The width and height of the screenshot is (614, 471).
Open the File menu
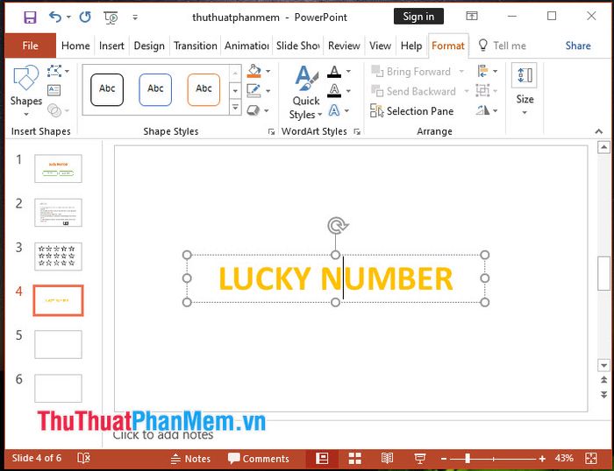coord(30,46)
